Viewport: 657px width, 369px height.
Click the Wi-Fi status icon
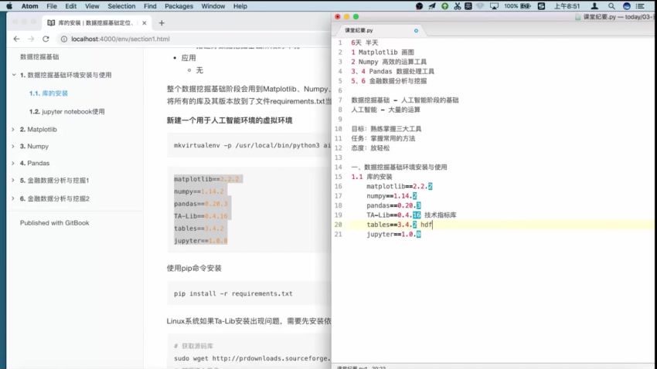(x=480, y=6)
